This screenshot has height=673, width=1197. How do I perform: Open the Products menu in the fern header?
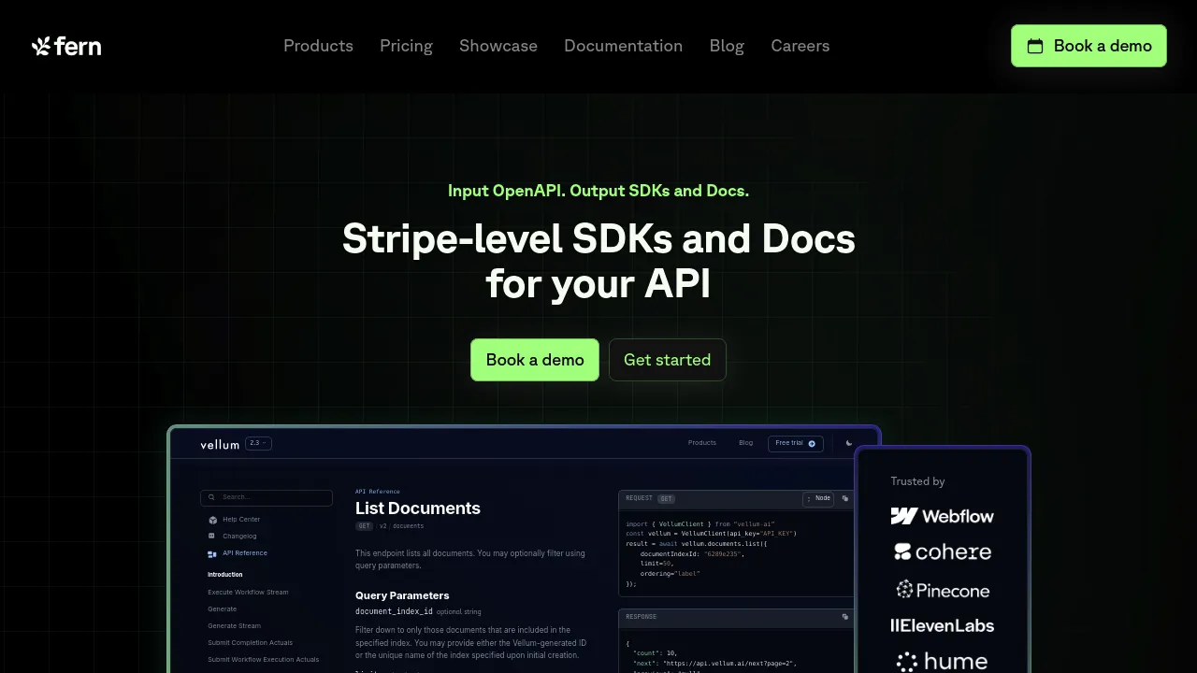(x=318, y=46)
